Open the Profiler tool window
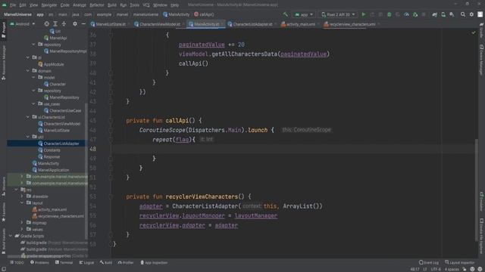This screenshot has width=485, height=272. click(126, 263)
